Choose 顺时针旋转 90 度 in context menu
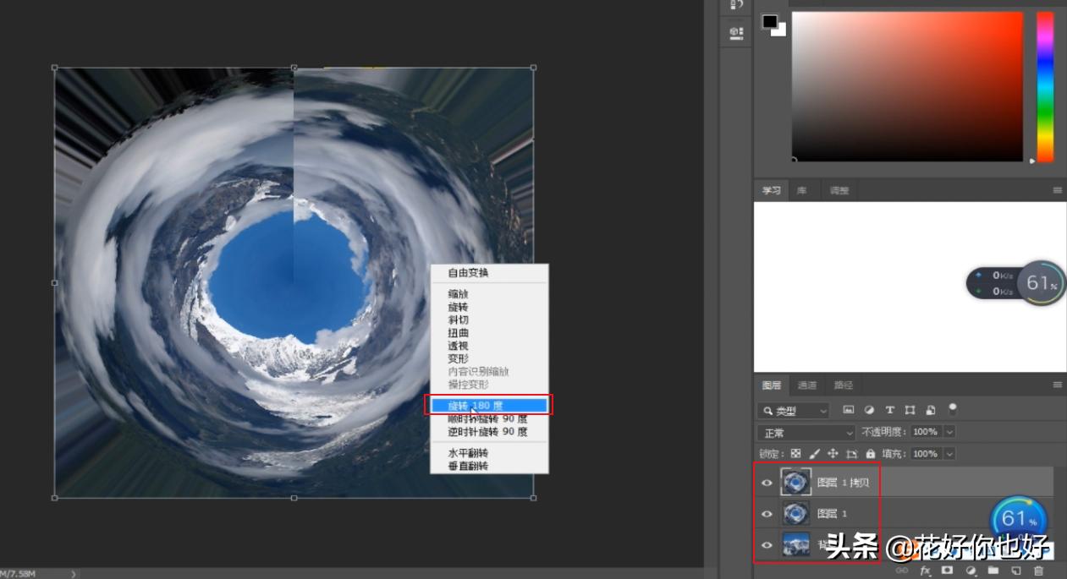1067x579 pixels. pos(489,418)
